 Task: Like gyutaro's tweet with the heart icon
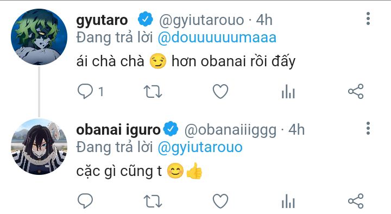tap(220, 91)
